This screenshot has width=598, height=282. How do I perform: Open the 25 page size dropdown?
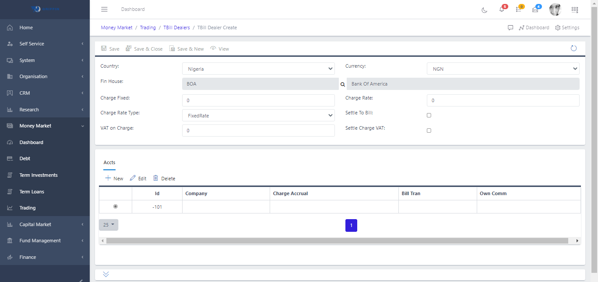coord(109,225)
